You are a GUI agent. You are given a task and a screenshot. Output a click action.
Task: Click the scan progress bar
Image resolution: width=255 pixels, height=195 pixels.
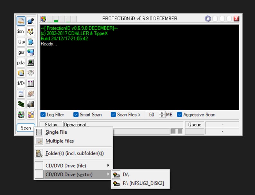point(141,131)
